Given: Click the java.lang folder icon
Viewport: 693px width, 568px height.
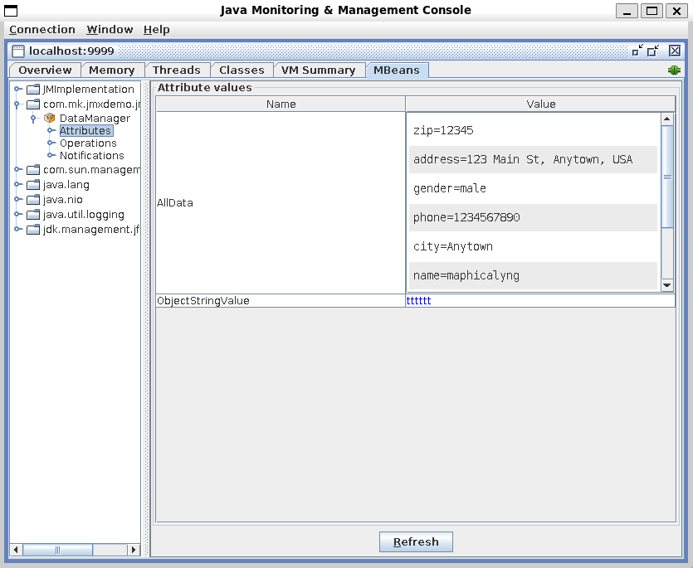Looking at the screenshot, I should tap(33, 185).
